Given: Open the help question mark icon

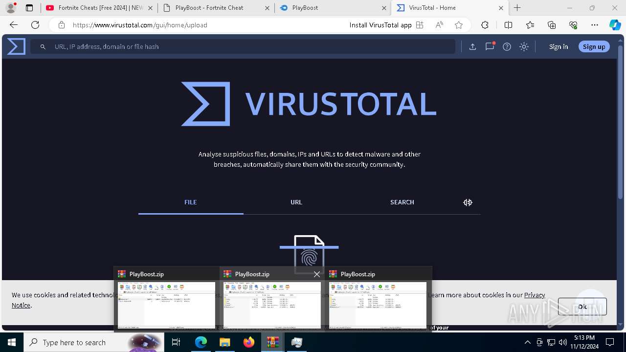Looking at the screenshot, I should (507, 46).
